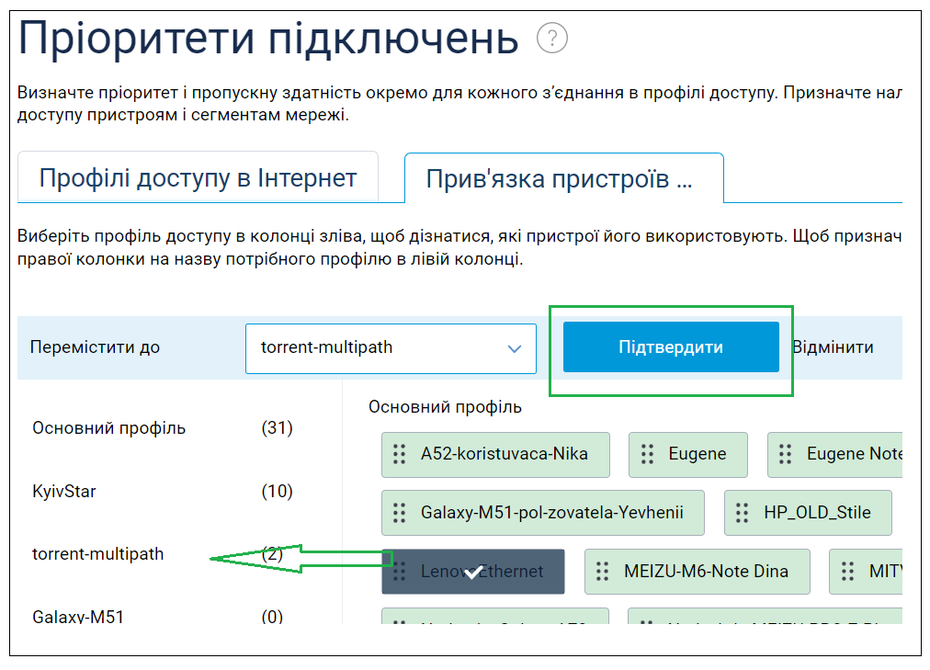Open the Прив'язка пристроїв tab

tap(564, 178)
